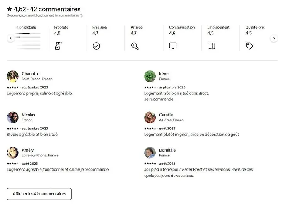This screenshot has width=290, height=207.
Task: Select Amély's profile avatar
Action: (12, 153)
